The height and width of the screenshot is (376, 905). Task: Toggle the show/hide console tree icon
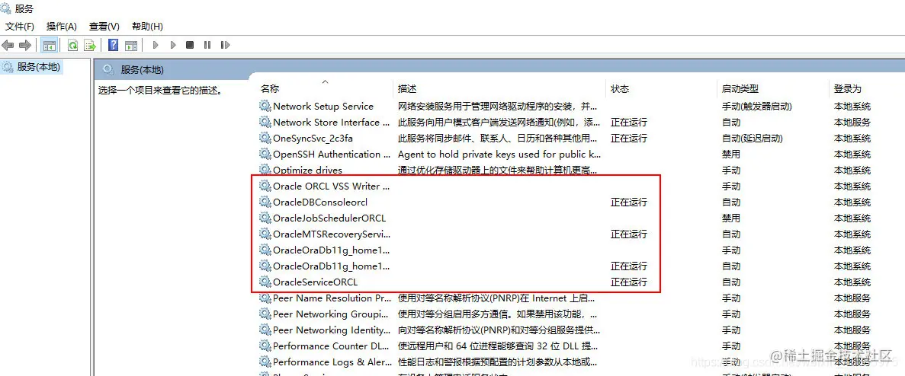tap(50, 45)
